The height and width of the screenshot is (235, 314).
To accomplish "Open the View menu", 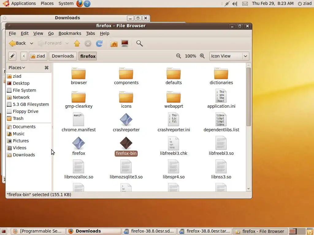I will pos(38,33).
